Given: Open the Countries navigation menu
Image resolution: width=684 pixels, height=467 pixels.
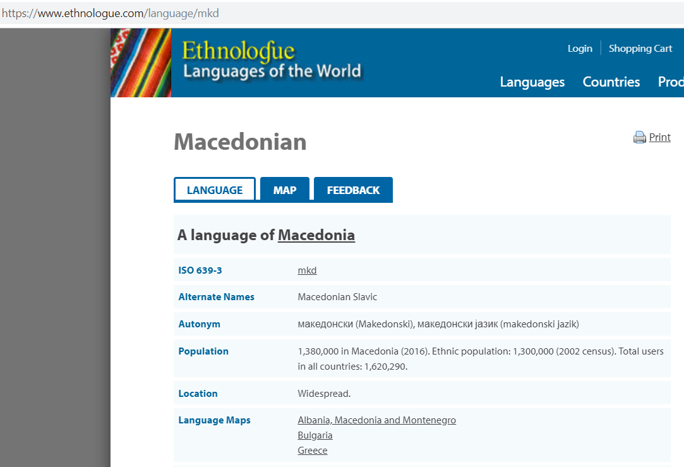Looking at the screenshot, I should 611,82.
